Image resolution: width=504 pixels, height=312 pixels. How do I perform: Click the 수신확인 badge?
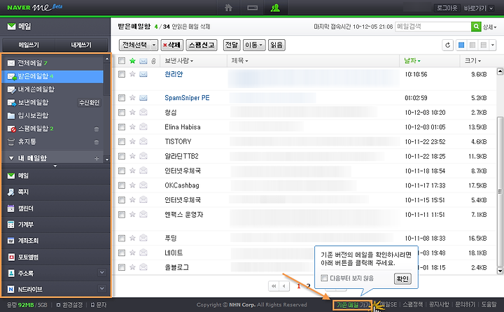90,103
